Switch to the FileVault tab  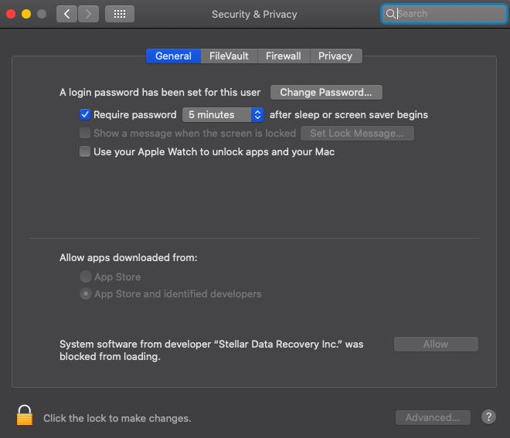229,56
